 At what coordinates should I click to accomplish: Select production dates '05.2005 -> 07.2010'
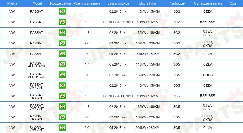(118, 22)
